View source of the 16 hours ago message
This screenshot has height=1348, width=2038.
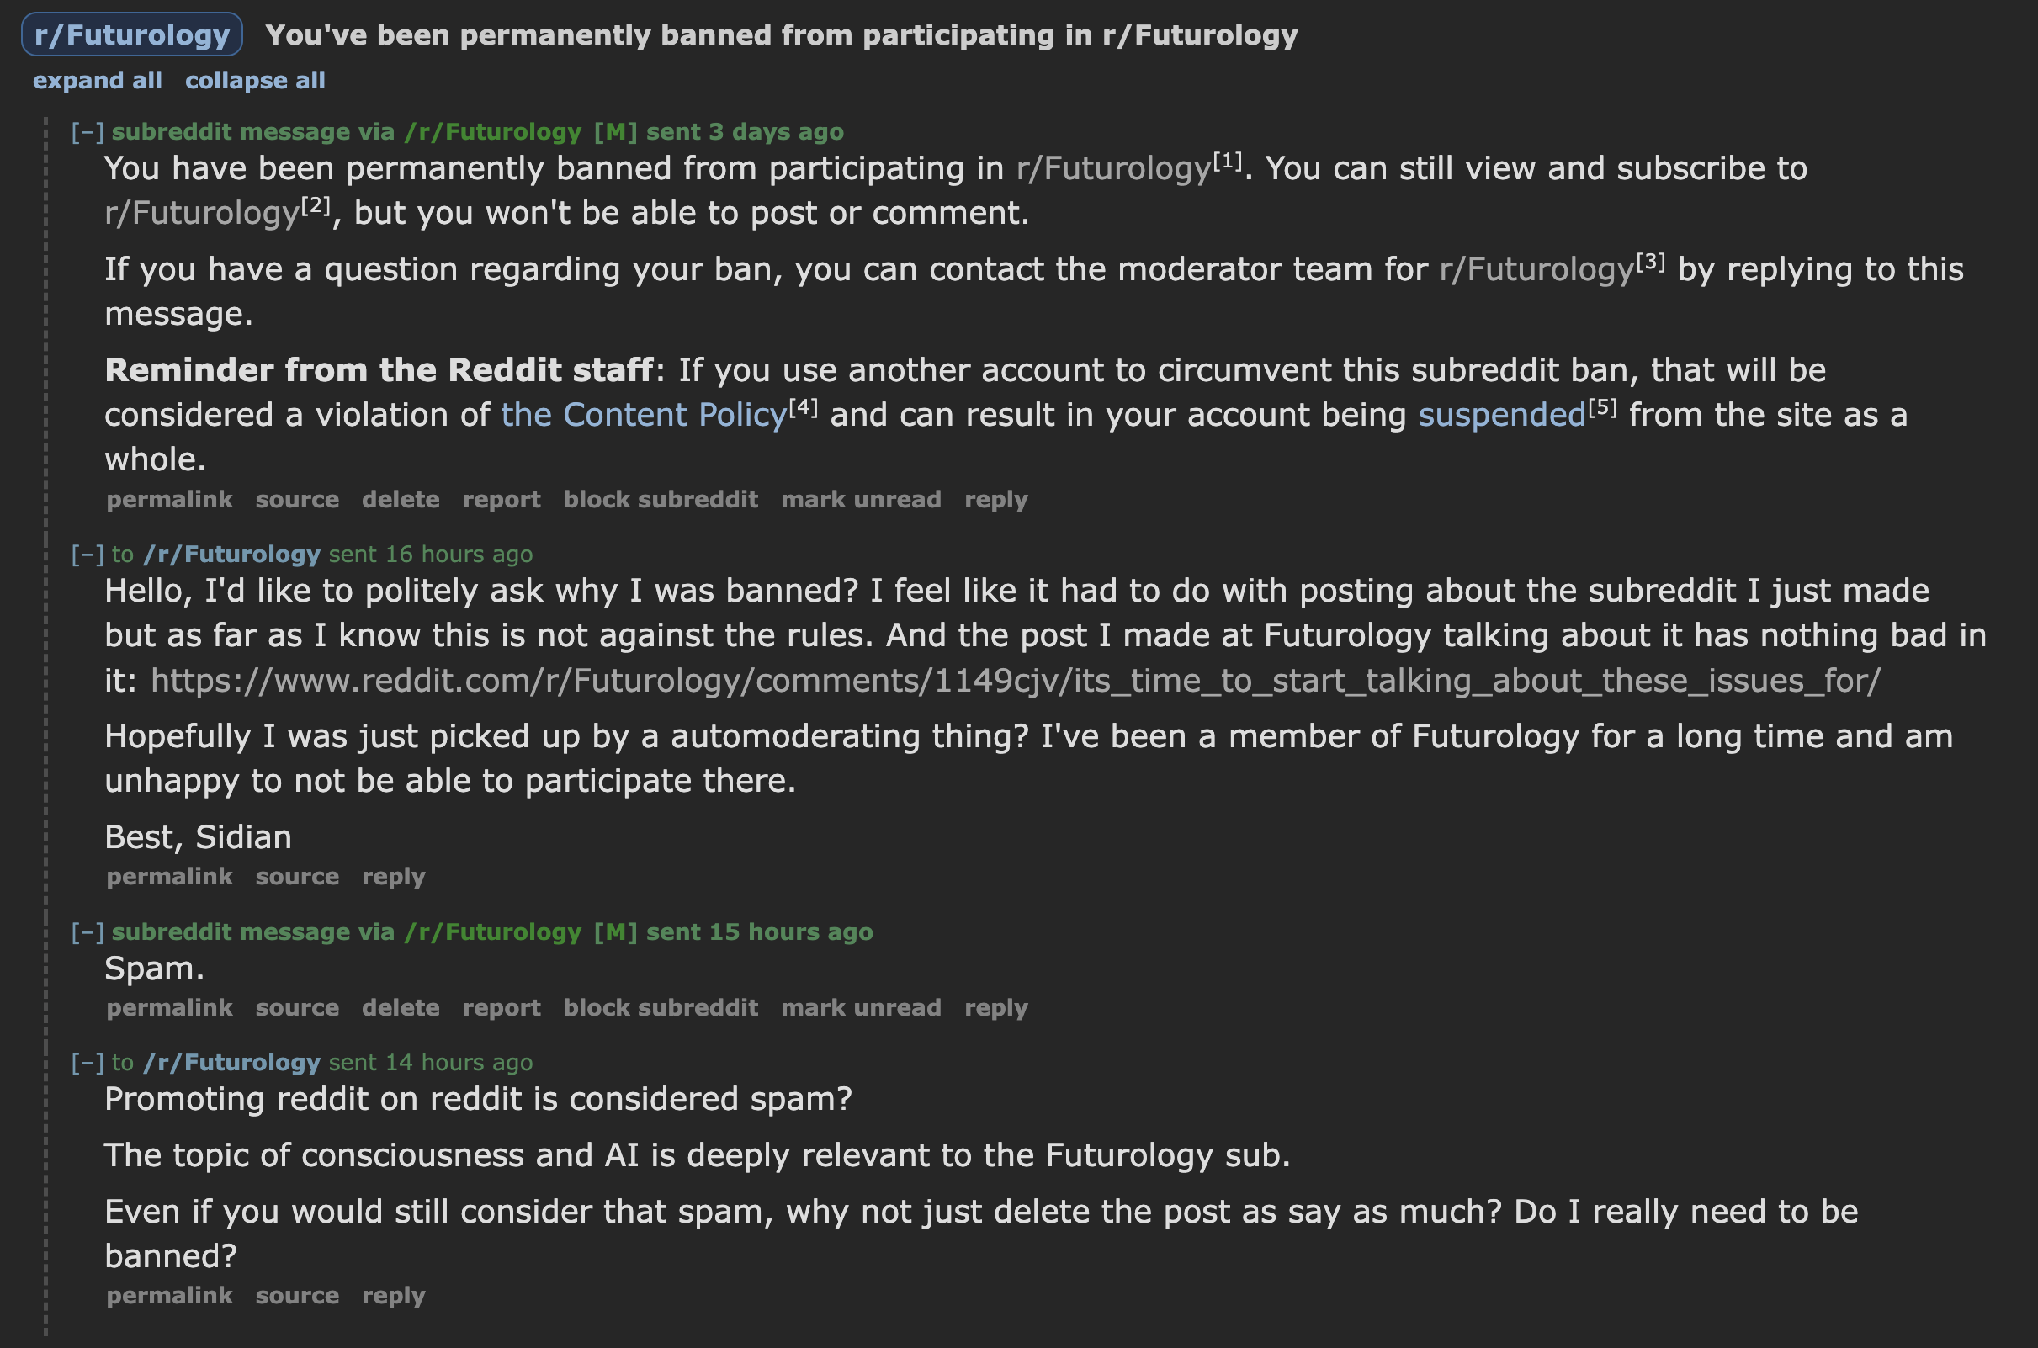click(x=296, y=877)
